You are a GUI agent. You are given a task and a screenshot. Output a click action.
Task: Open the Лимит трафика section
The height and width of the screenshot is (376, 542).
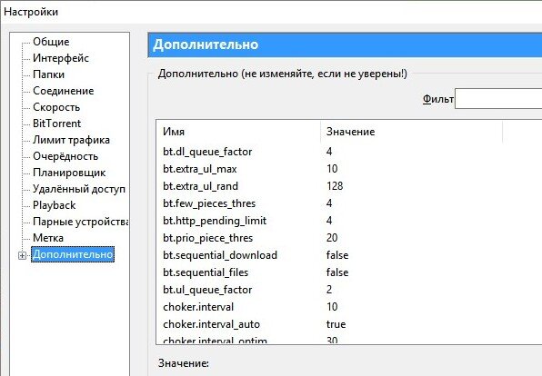tap(71, 140)
